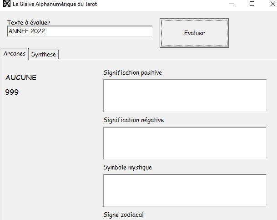Click the ANNEE 2022 text in the input

(26, 31)
